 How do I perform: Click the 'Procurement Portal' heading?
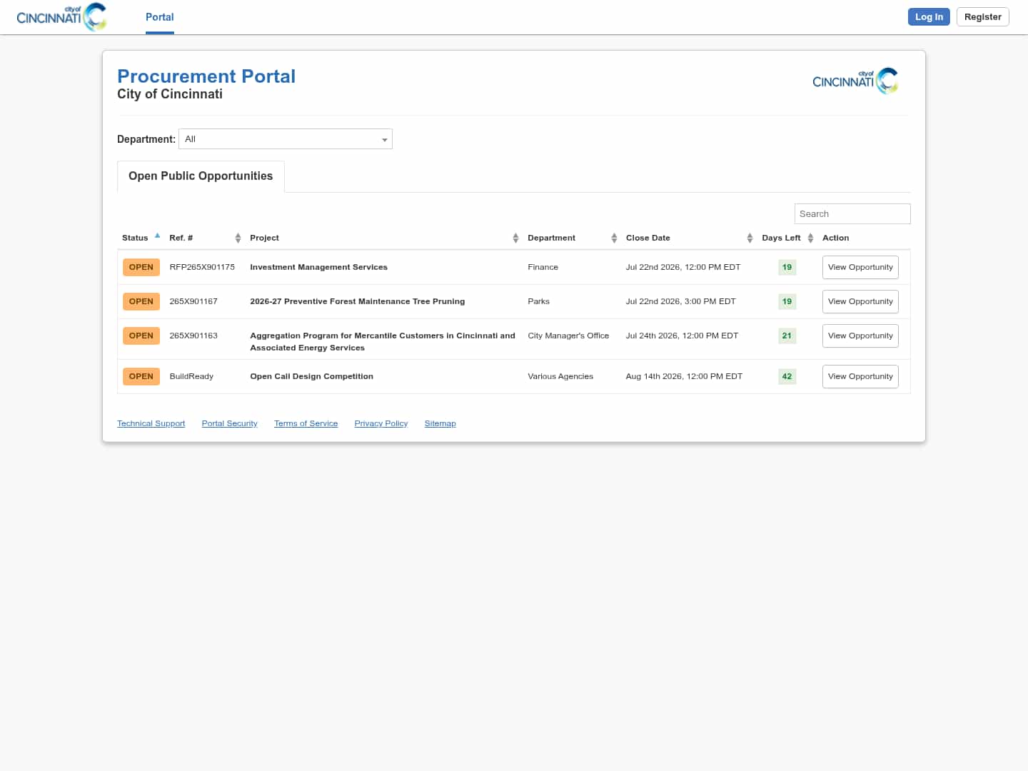point(206,76)
